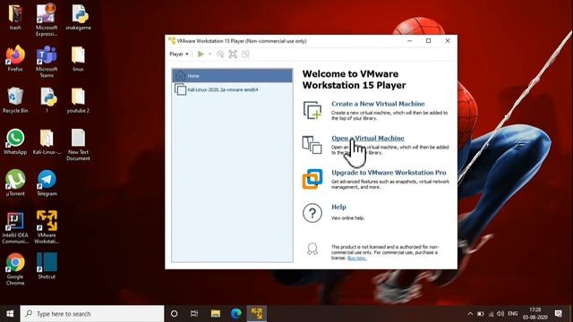Screen dimensions: 573x322
Task: Select Recycle Bin on desktop
Action: (x=15, y=100)
